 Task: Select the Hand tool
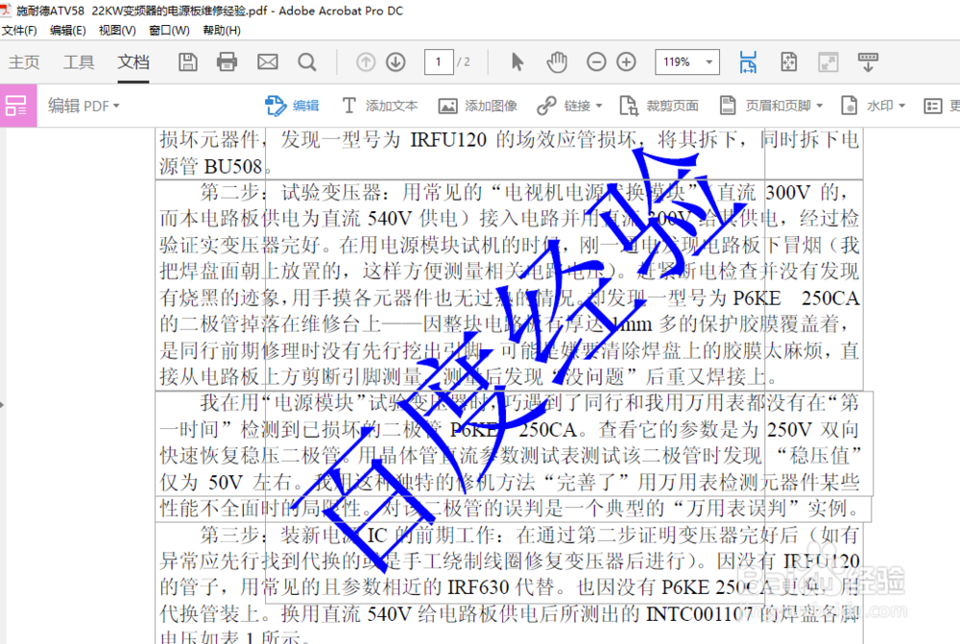click(557, 61)
